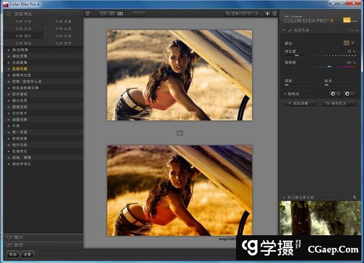
Task: Click the 添加滤镜 button
Action: 301,103
